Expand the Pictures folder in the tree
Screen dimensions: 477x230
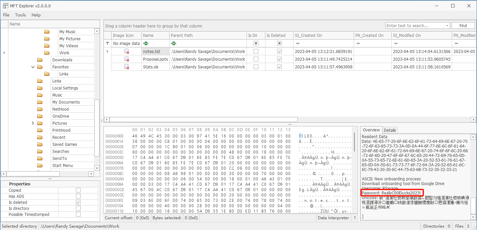33,123
